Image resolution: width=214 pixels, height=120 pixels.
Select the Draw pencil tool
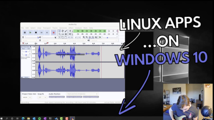pyautogui.click(x=66, y=31)
